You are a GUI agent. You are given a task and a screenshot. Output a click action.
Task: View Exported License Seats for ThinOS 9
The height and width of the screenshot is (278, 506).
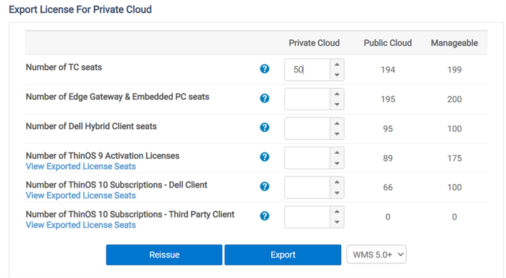pos(81,166)
